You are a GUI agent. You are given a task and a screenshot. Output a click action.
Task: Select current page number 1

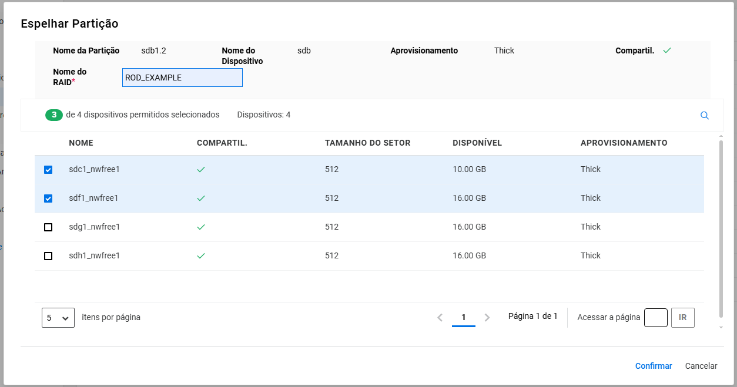[463, 317]
